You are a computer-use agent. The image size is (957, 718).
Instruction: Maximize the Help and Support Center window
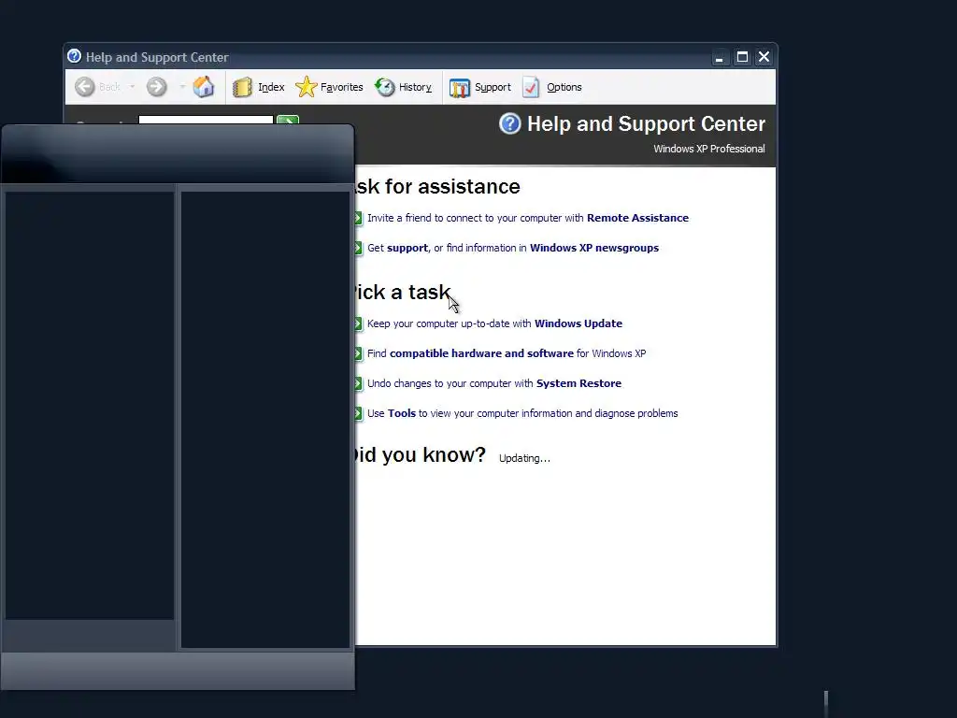[x=742, y=57]
